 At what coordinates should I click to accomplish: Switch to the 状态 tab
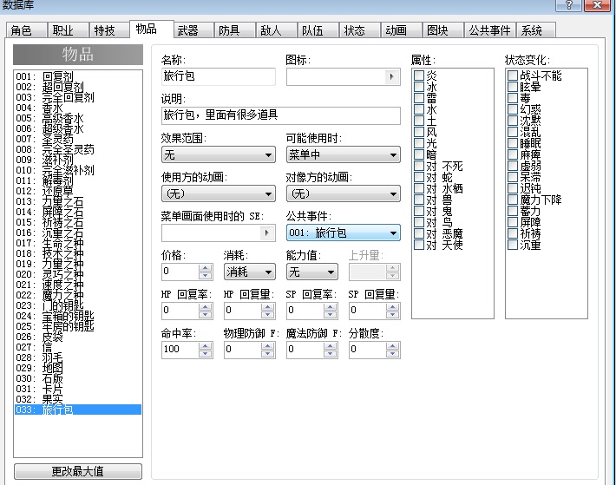359,30
